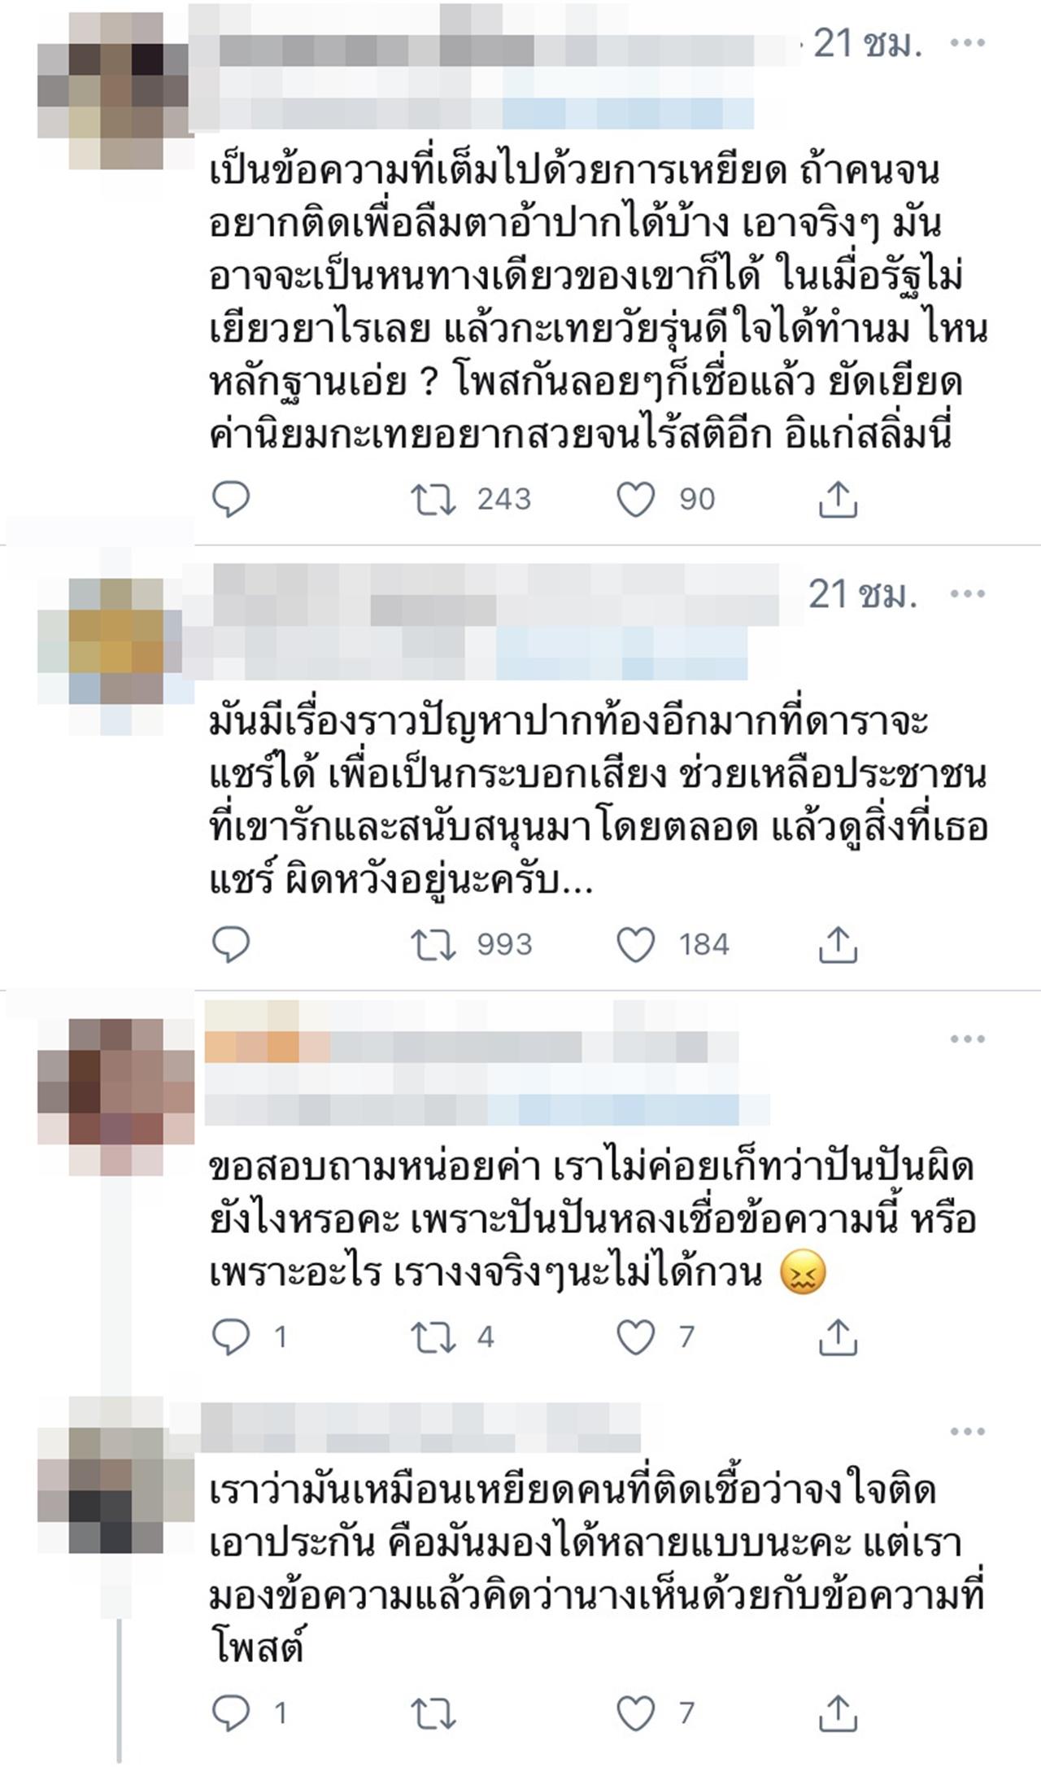Open more options on the last reply
Screen dimensions: 1041x1789
point(967,1431)
